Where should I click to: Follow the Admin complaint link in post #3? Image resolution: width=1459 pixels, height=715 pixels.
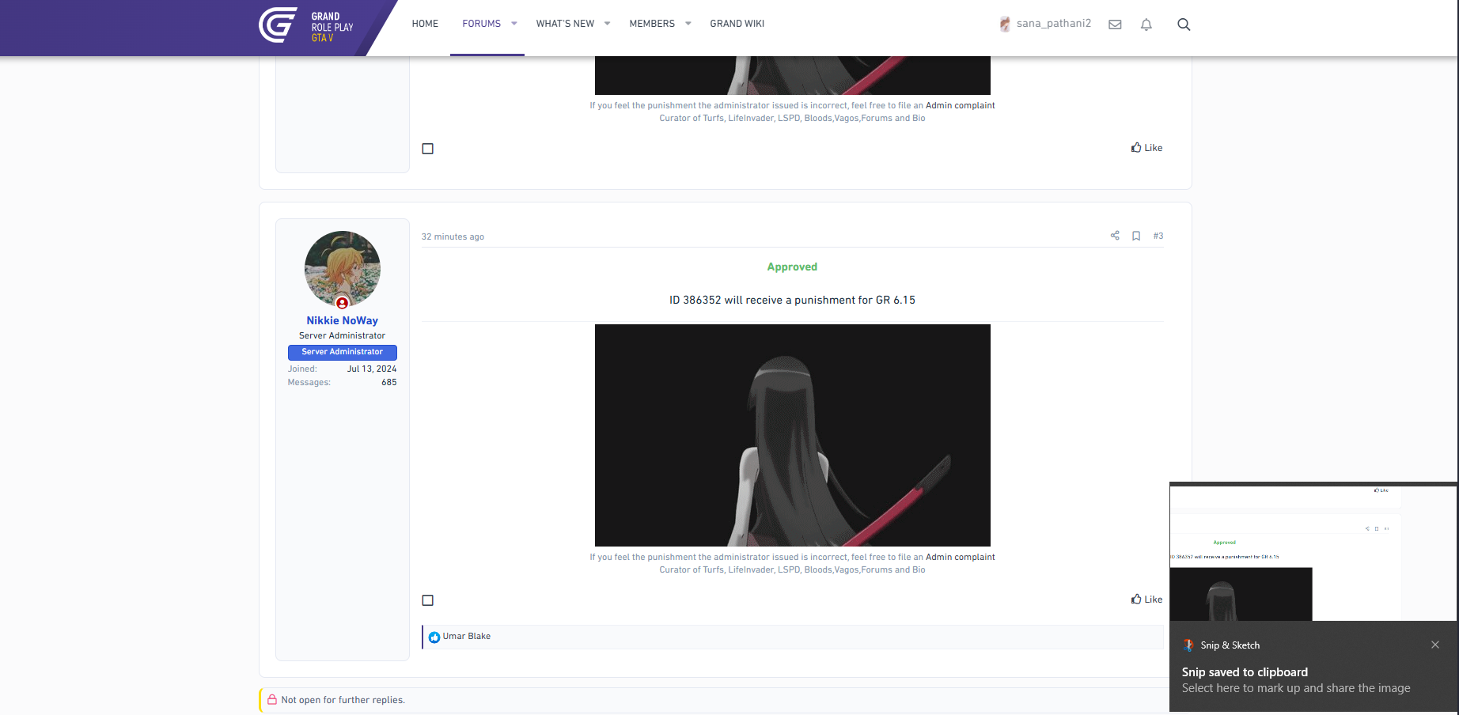[961, 557]
